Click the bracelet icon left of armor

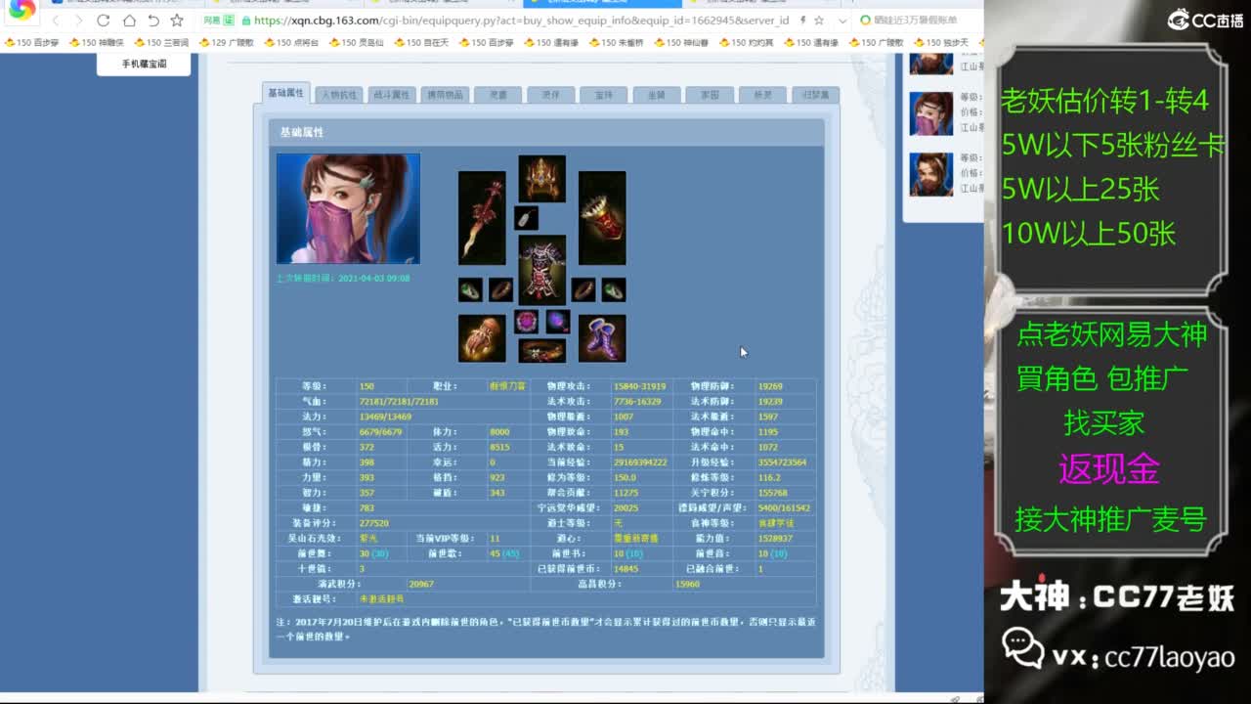pos(500,290)
